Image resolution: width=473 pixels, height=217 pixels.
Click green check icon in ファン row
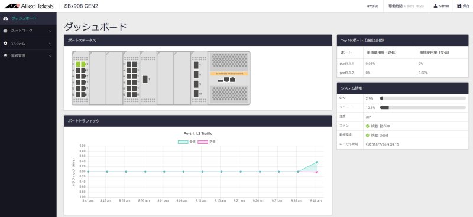point(367,126)
